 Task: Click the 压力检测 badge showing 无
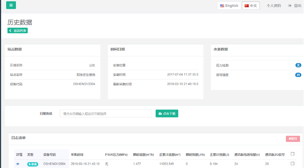tap(298, 65)
